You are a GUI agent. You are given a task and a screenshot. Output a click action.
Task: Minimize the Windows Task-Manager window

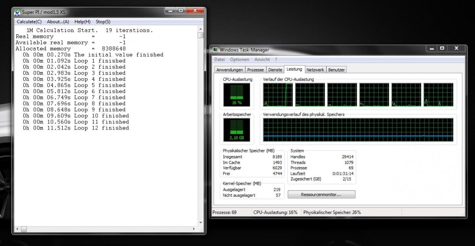[431, 48]
